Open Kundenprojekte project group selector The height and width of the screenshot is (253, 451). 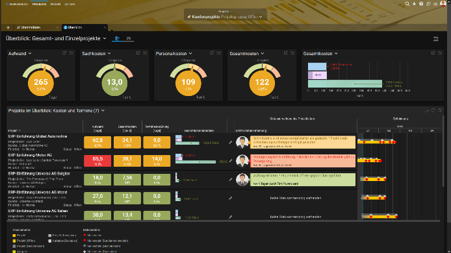pyautogui.click(x=225, y=17)
